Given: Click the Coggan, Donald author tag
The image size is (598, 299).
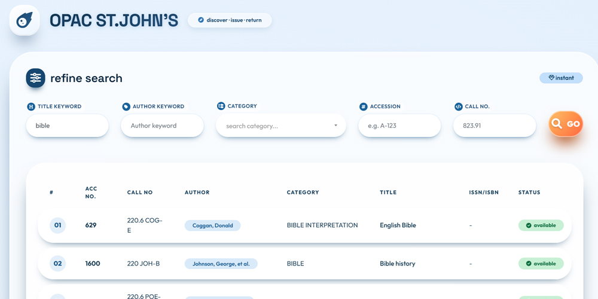Looking at the screenshot, I should click(x=212, y=225).
